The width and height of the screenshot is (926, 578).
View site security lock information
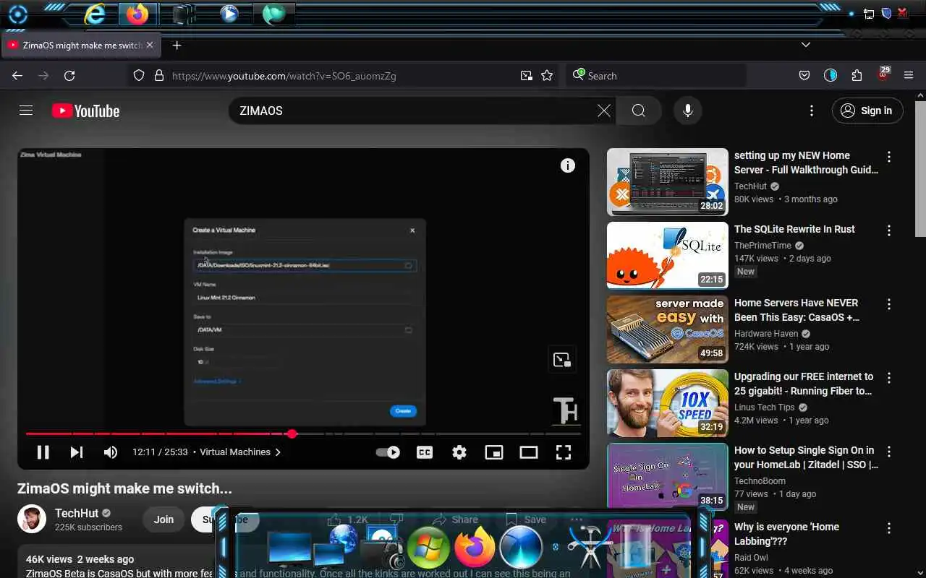[159, 76]
